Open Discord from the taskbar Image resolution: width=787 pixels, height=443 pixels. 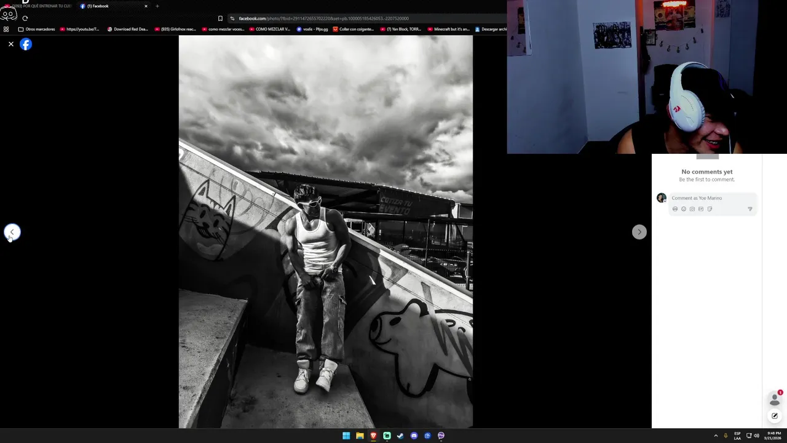pos(414,436)
